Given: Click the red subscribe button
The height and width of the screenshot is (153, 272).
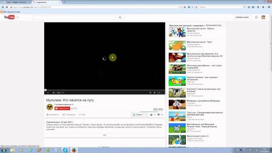Looking at the screenshot, I should (x=62, y=108).
